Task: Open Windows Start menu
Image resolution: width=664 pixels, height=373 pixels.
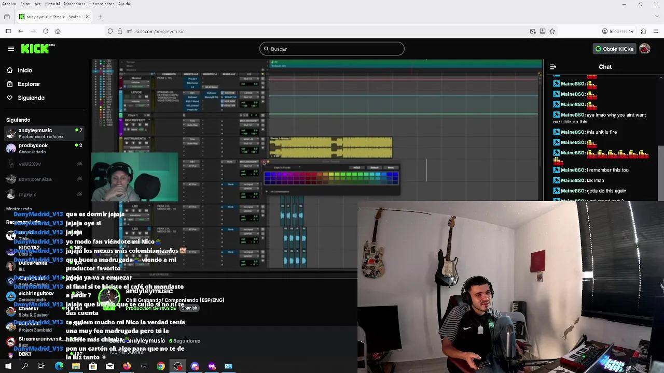Action: tap(8, 366)
